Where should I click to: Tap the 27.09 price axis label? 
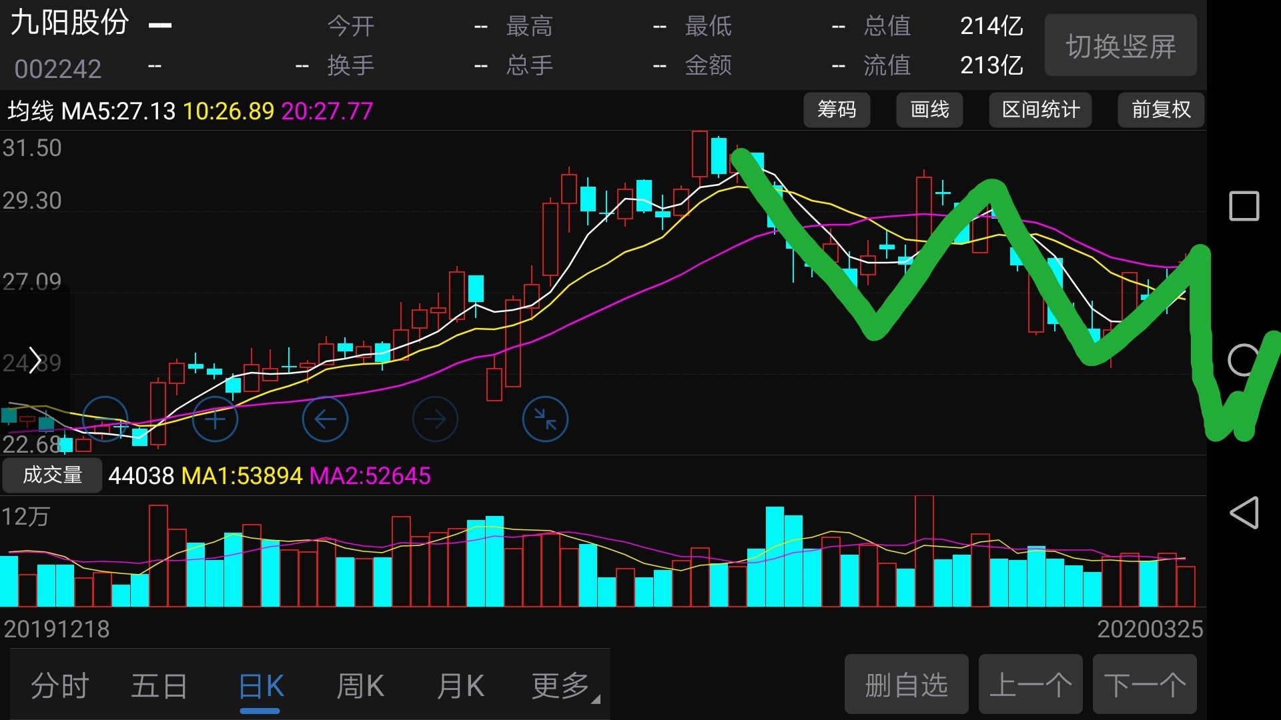(32, 282)
